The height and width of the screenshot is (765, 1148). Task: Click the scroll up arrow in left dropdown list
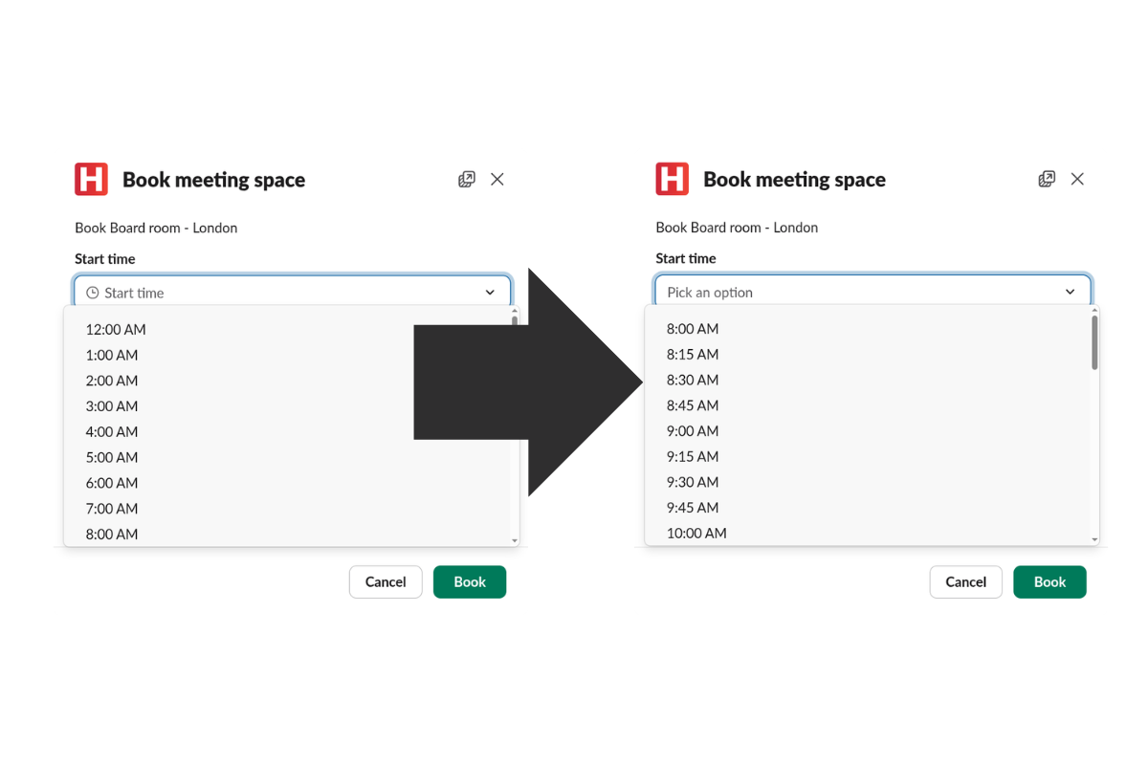click(515, 311)
